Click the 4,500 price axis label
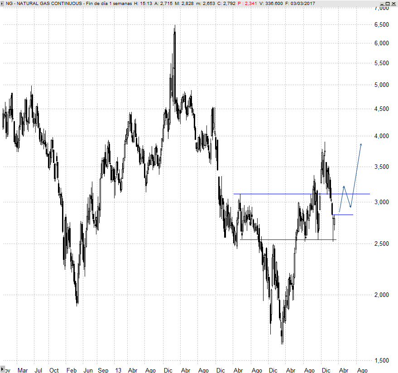 (x=382, y=109)
